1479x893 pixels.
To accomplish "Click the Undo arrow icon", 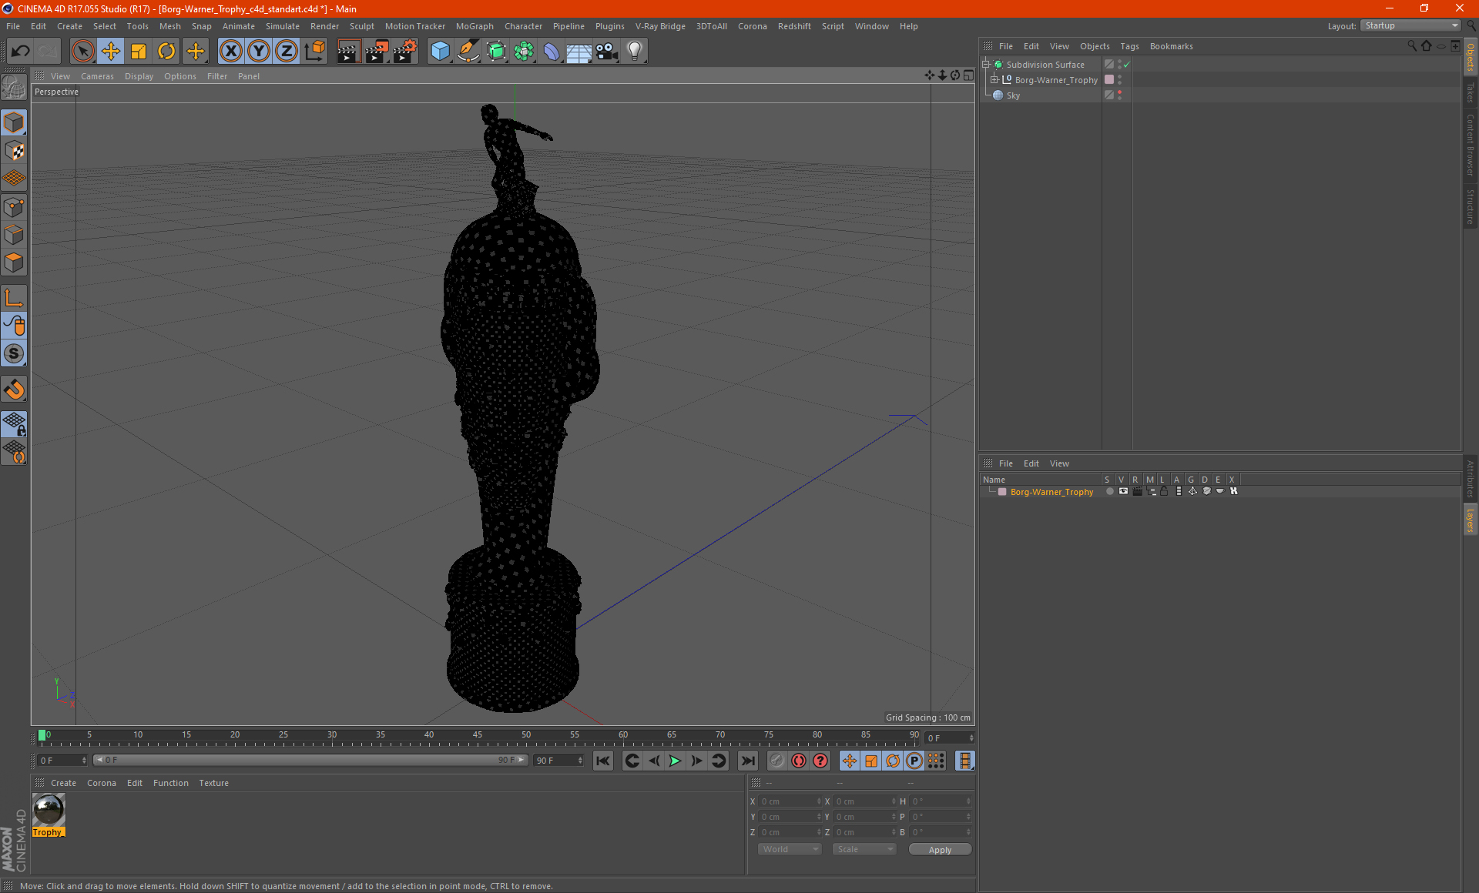I will [20, 52].
